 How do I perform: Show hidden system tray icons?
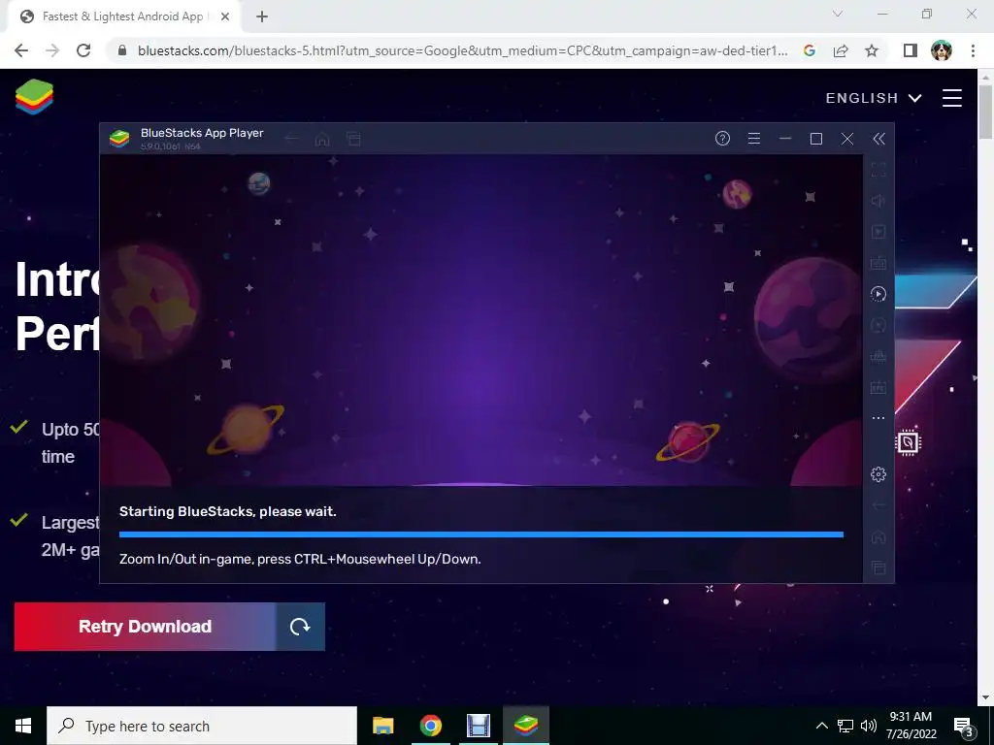[x=821, y=726]
